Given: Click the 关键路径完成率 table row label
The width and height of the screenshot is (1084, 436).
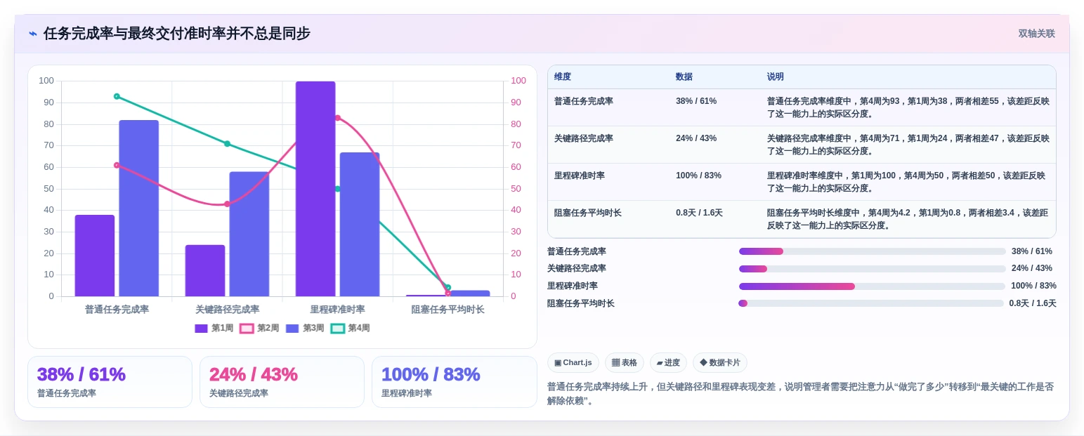Looking at the screenshot, I should [584, 138].
